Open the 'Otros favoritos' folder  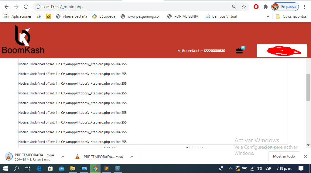(x=291, y=16)
